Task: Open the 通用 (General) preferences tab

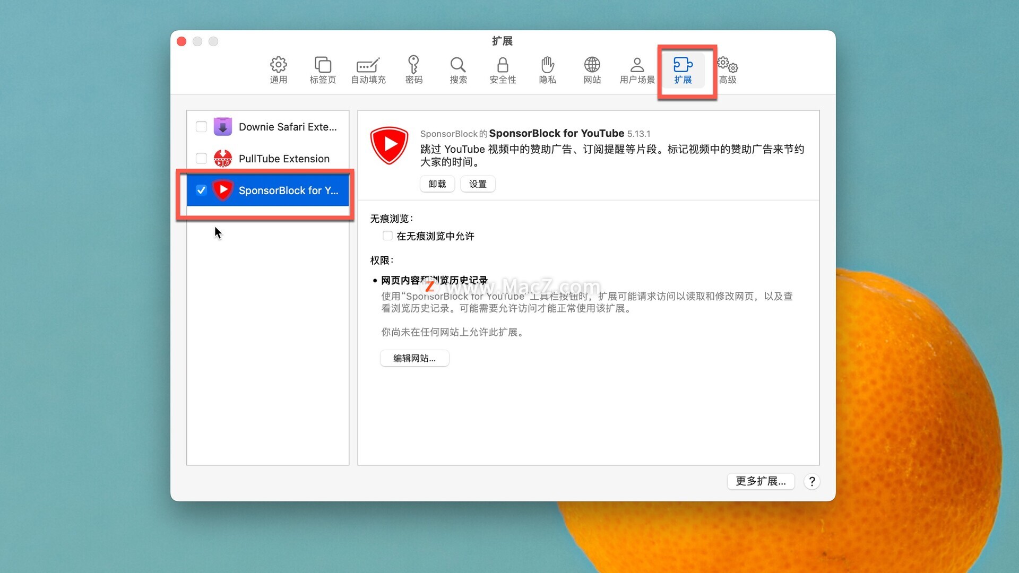Action: click(278, 70)
